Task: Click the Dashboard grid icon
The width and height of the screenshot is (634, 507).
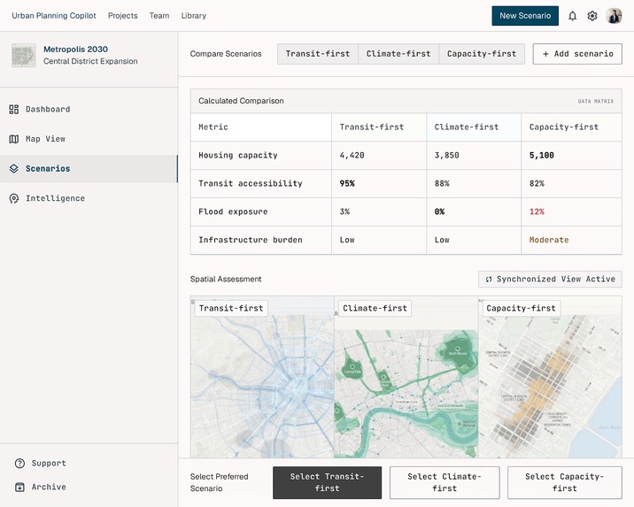Action: click(14, 109)
